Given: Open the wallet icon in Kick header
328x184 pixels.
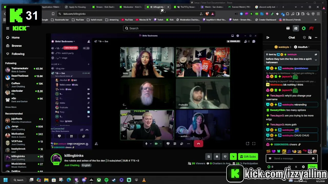Looking at the screenshot, I should [296, 28].
